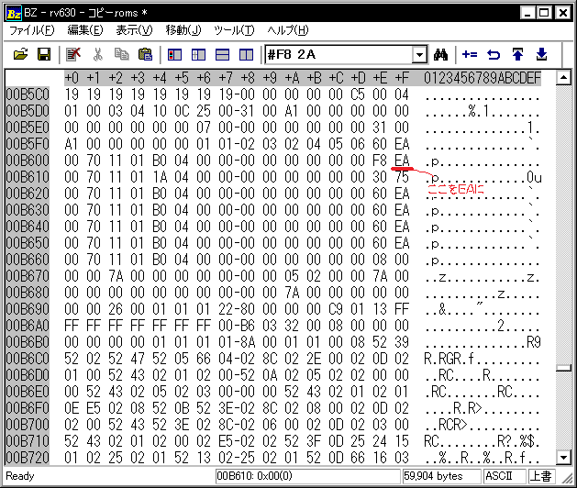Click the '0123456789ABCDEF' ASCII header
The width and height of the screenshot is (577, 488).
tap(483, 78)
